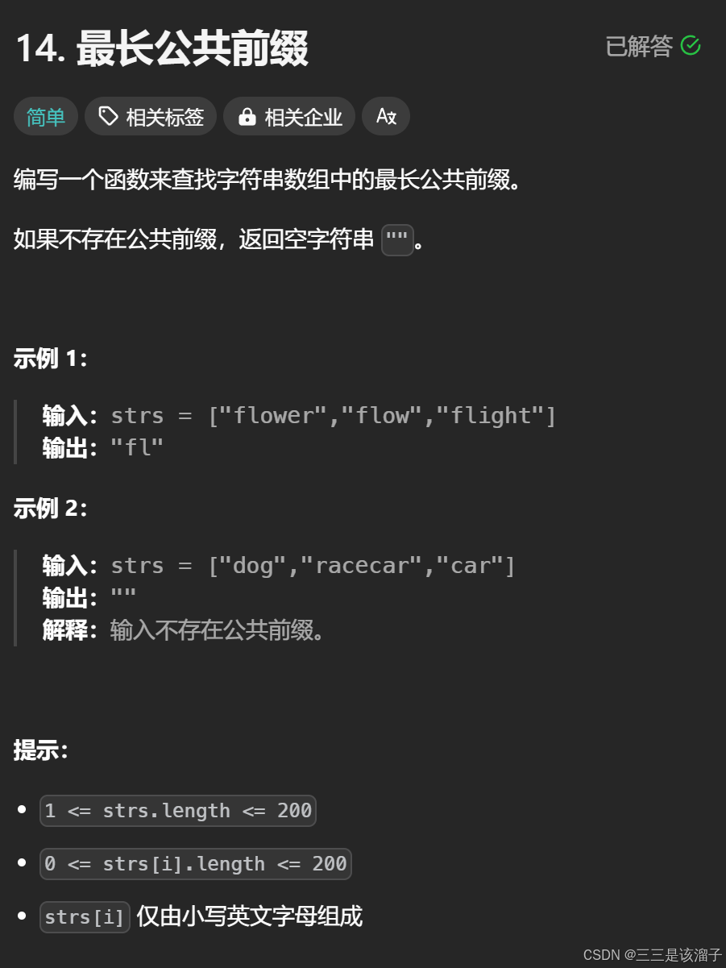Click the flower, flow, flight input line
Viewport: 726px width, 968px height.
pyautogui.click(x=299, y=416)
